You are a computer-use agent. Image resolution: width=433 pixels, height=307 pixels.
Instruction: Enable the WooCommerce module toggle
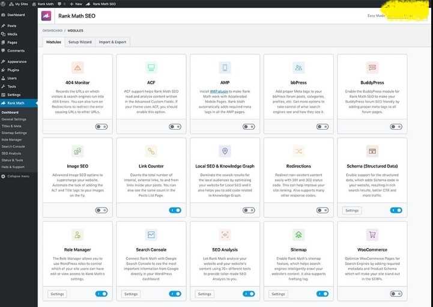(x=396, y=294)
